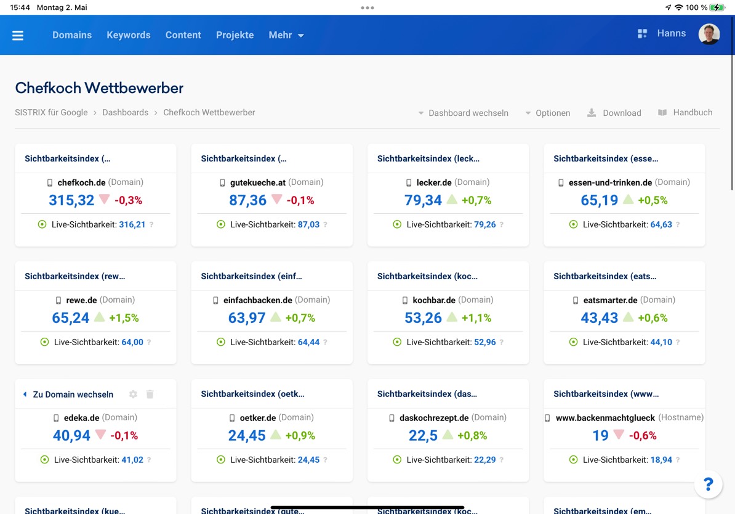Viewport: 735px width, 514px height.
Task: Click the back arrow beside Zu Domain wechseln
Action: 25,394
